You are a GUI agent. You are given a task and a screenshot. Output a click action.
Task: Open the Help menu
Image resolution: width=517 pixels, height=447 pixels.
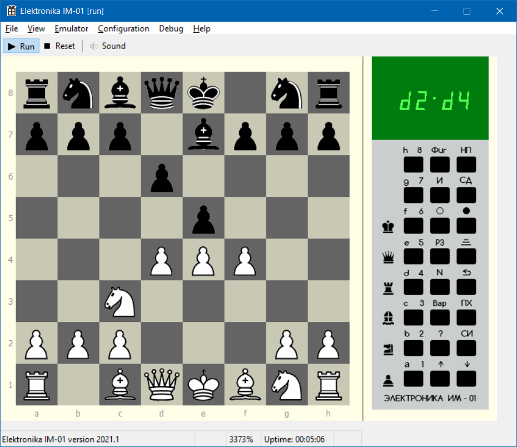pos(201,29)
